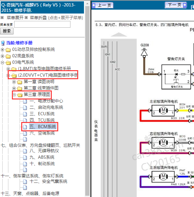
Task: Click the 下一页 next page button
Action: click(176, 5)
